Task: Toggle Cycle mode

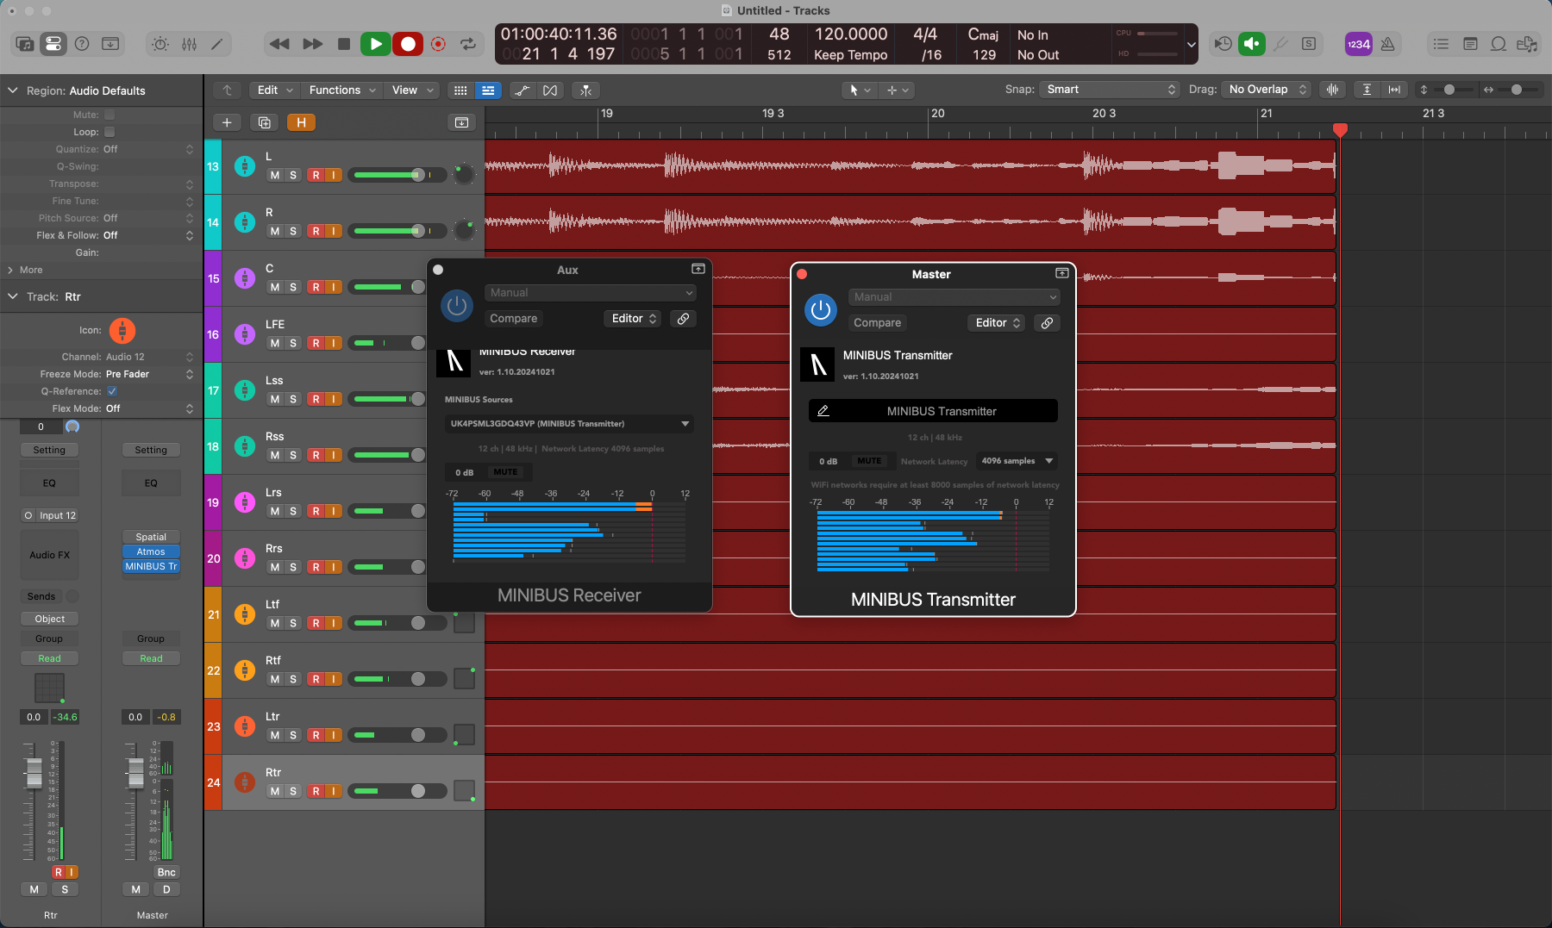Action: [468, 44]
